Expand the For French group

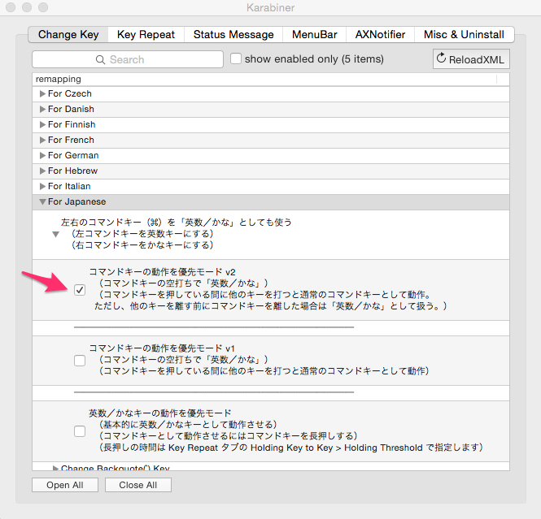[x=43, y=141]
